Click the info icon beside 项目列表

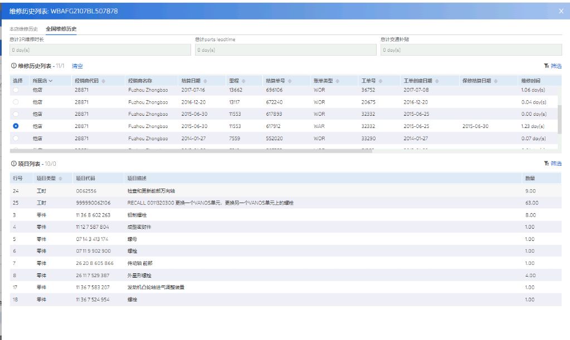(x=14, y=164)
